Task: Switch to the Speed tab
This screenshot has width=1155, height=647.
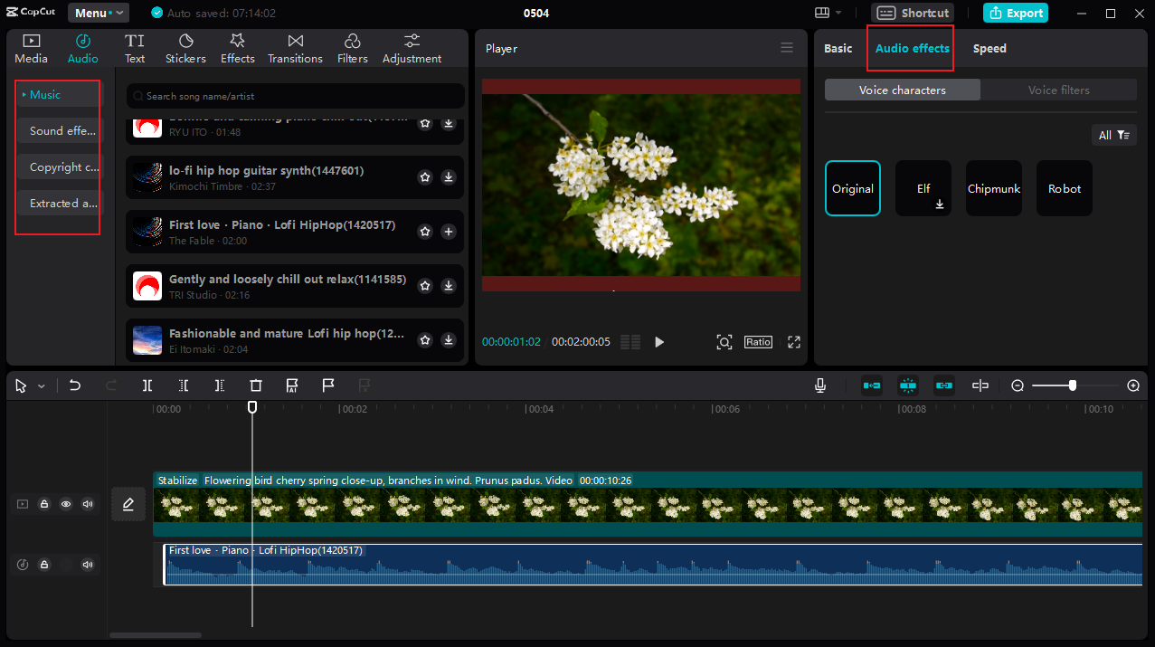Action: pyautogui.click(x=989, y=49)
